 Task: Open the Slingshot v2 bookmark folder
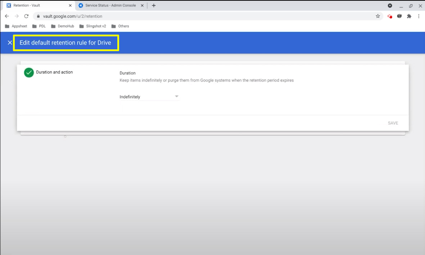click(92, 26)
